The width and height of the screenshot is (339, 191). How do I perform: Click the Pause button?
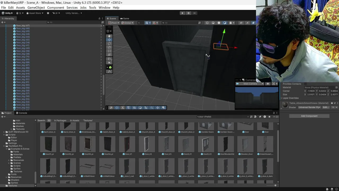[x=188, y=13]
